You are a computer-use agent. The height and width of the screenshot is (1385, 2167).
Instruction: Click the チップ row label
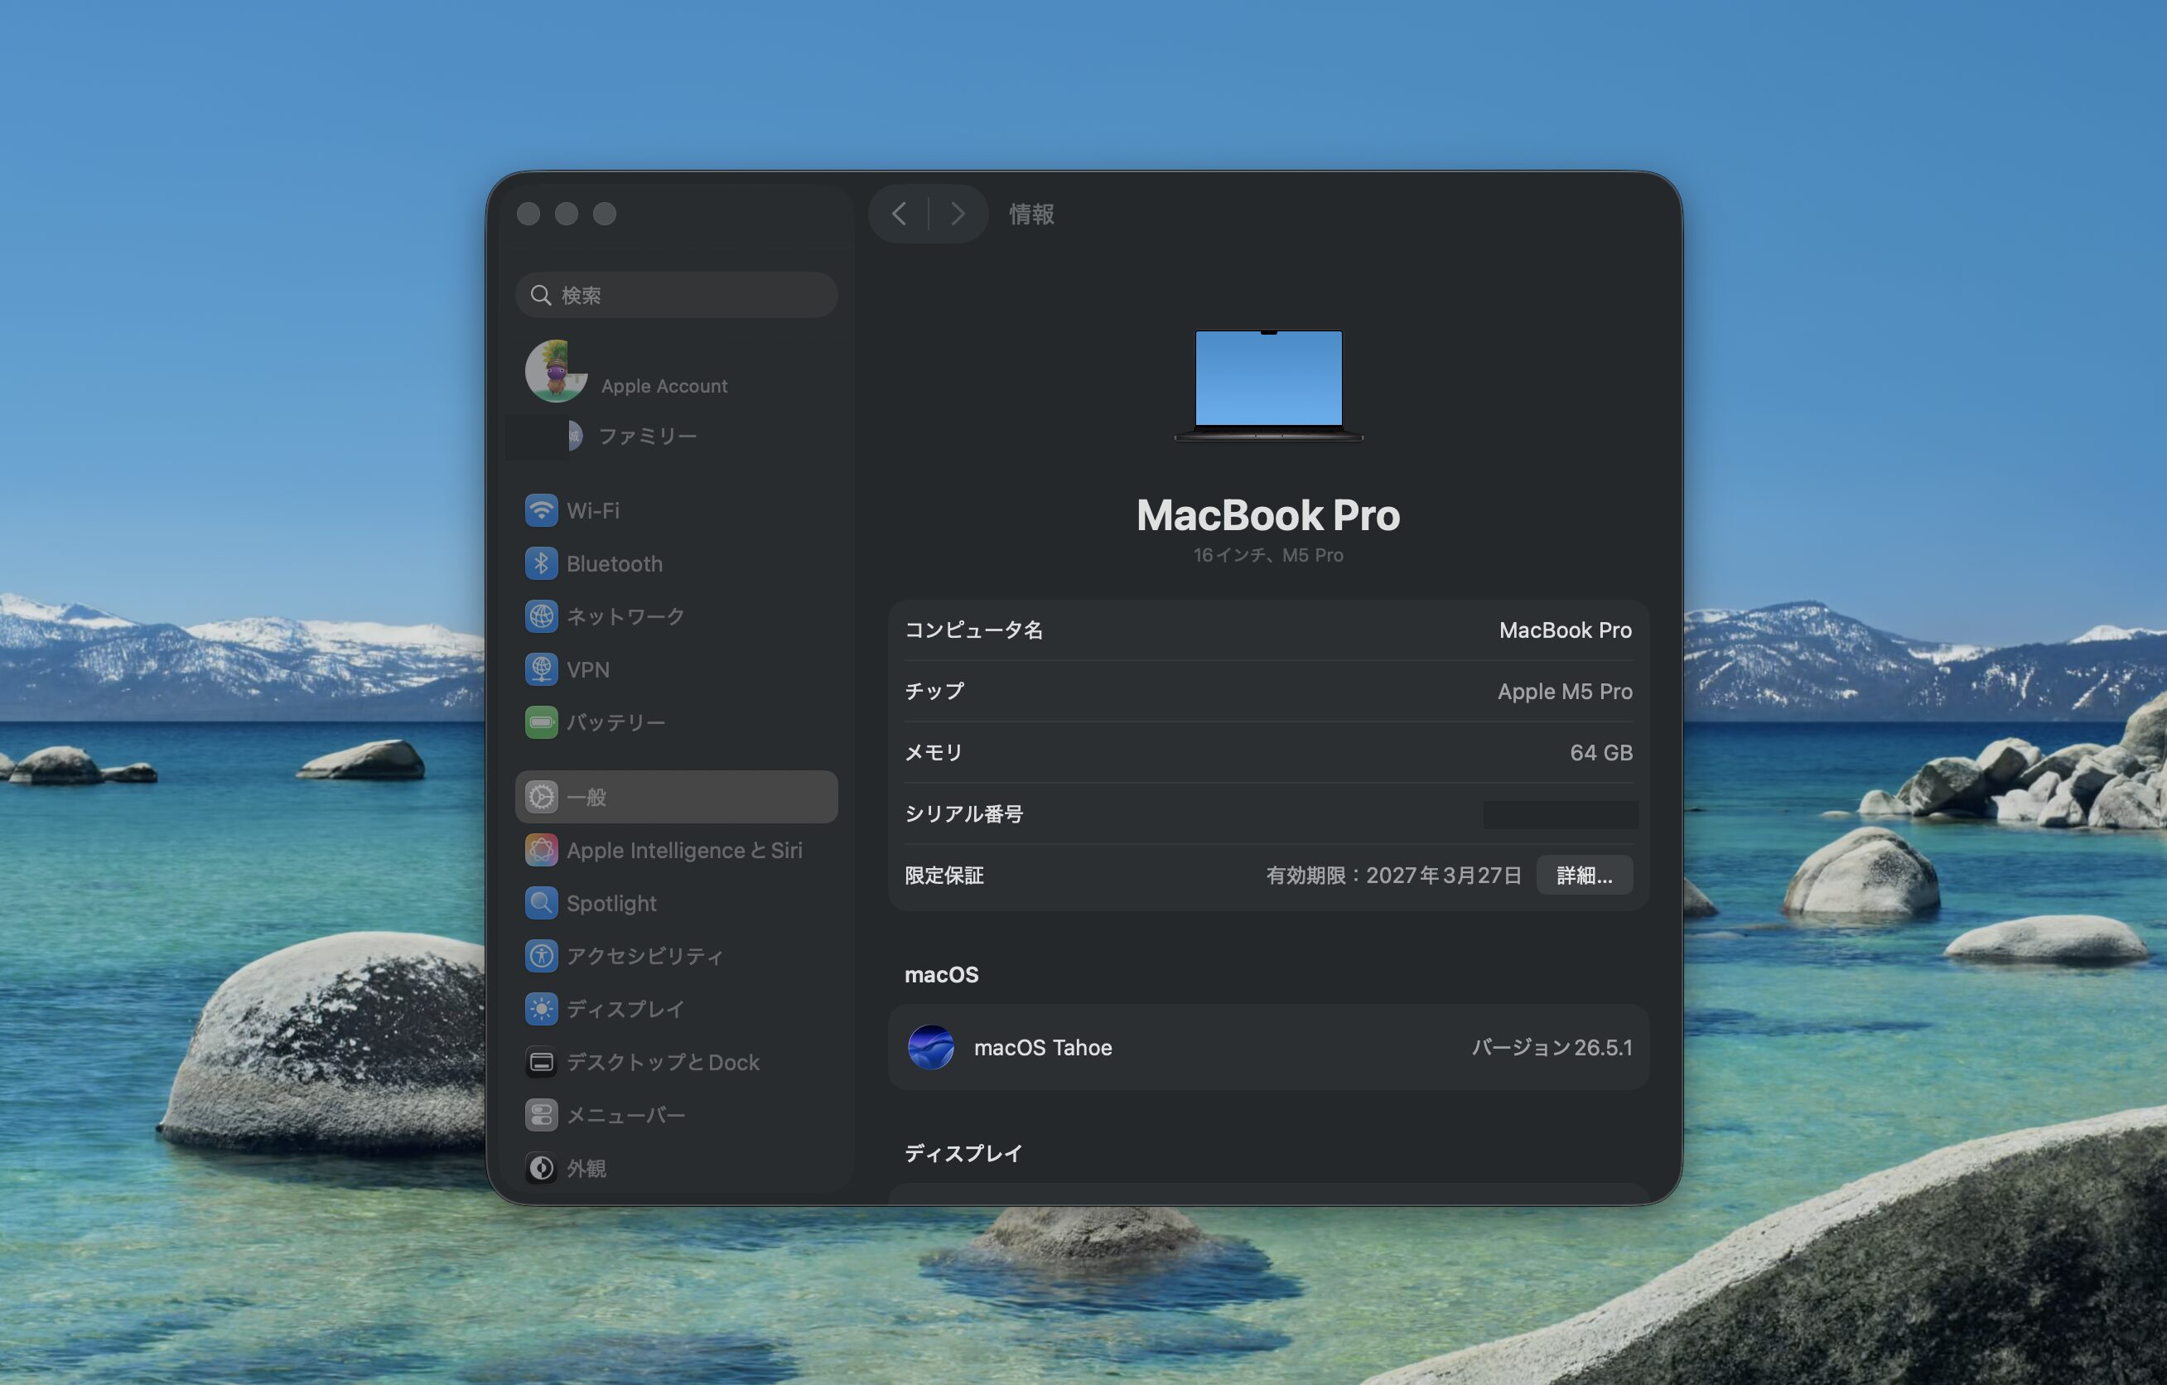(934, 691)
